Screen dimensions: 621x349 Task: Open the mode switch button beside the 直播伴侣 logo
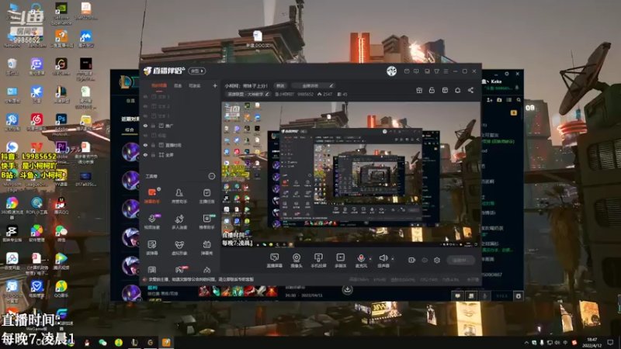[x=197, y=71]
